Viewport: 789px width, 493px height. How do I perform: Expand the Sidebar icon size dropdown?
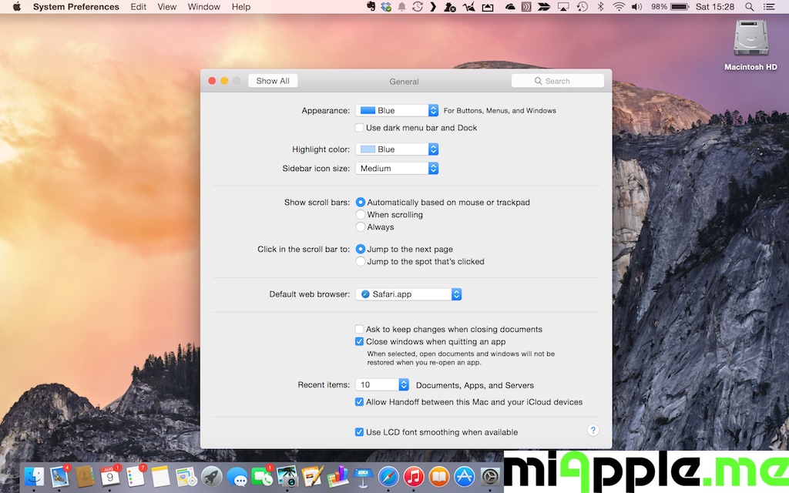[397, 169]
